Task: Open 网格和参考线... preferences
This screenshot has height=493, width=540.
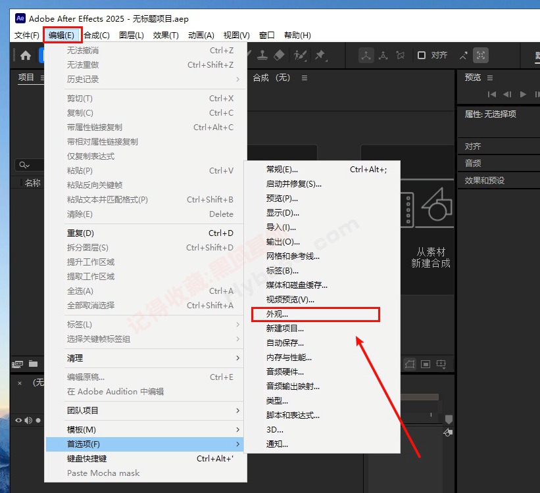Action: (x=322, y=256)
